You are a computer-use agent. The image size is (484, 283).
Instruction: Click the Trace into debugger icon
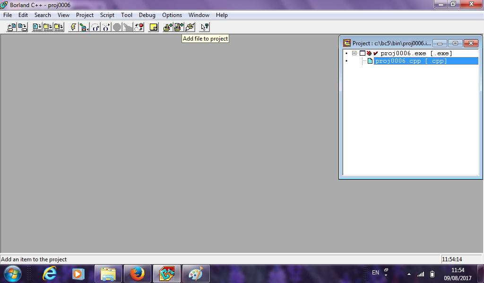coord(106,27)
